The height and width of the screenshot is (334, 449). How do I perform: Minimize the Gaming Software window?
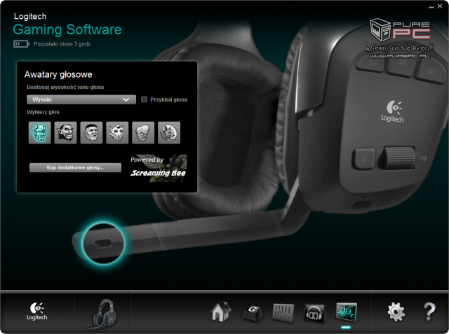(x=431, y=7)
